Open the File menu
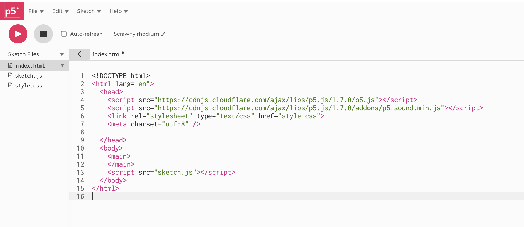524x227 pixels. coord(36,11)
